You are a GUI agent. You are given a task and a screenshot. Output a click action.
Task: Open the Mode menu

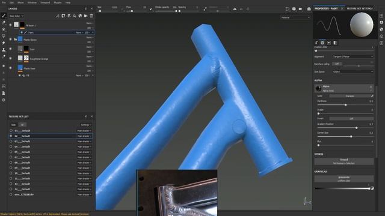pos(20,2)
